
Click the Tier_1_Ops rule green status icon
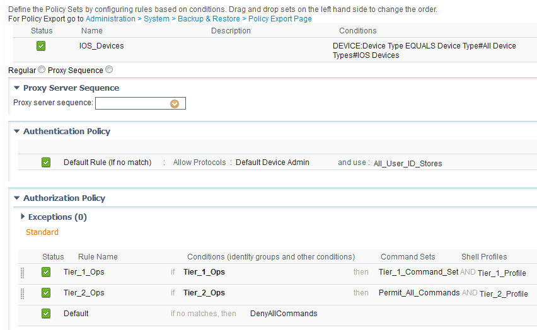click(46, 272)
